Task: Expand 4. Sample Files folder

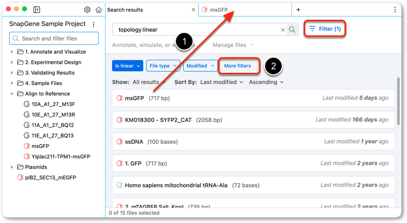Action: pyautogui.click(x=12, y=83)
